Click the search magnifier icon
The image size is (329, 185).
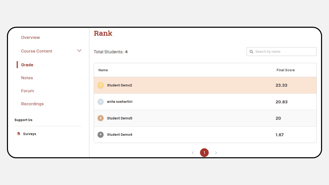[x=251, y=52]
